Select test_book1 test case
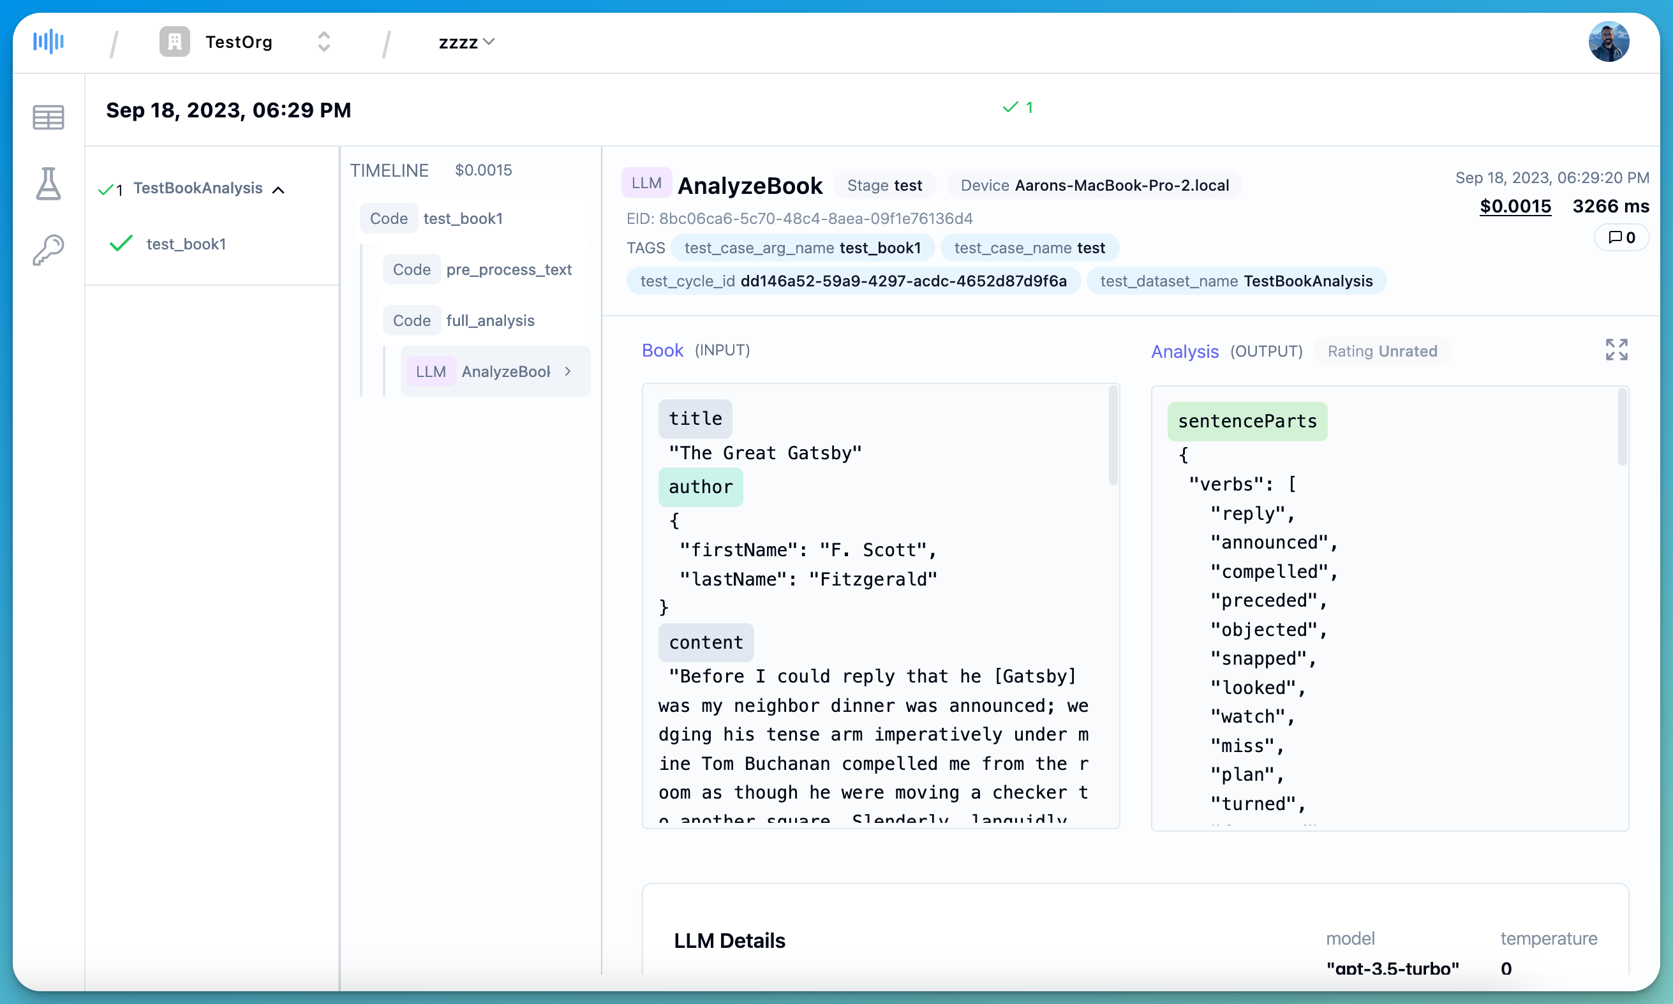Viewport: 1673px width, 1004px height. pyautogui.click(x=186, y=244)
